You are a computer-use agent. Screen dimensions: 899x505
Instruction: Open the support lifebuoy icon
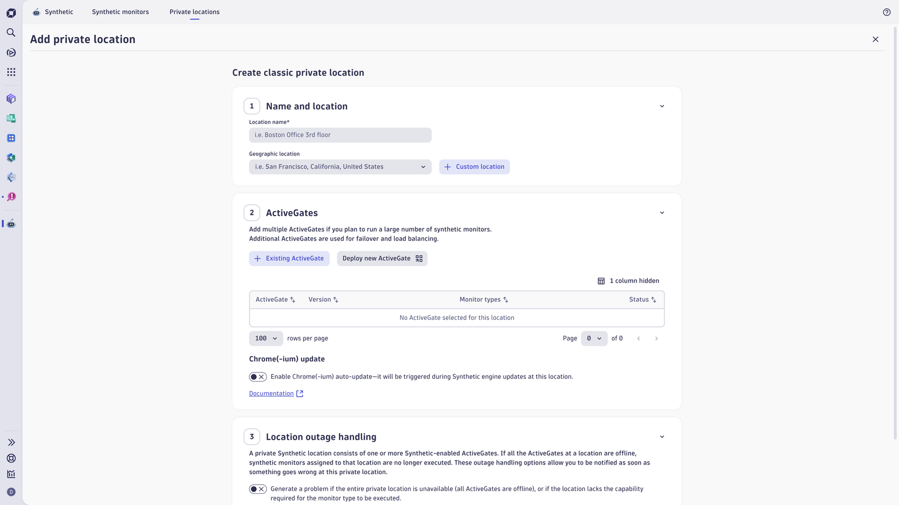tap(11, 458)
